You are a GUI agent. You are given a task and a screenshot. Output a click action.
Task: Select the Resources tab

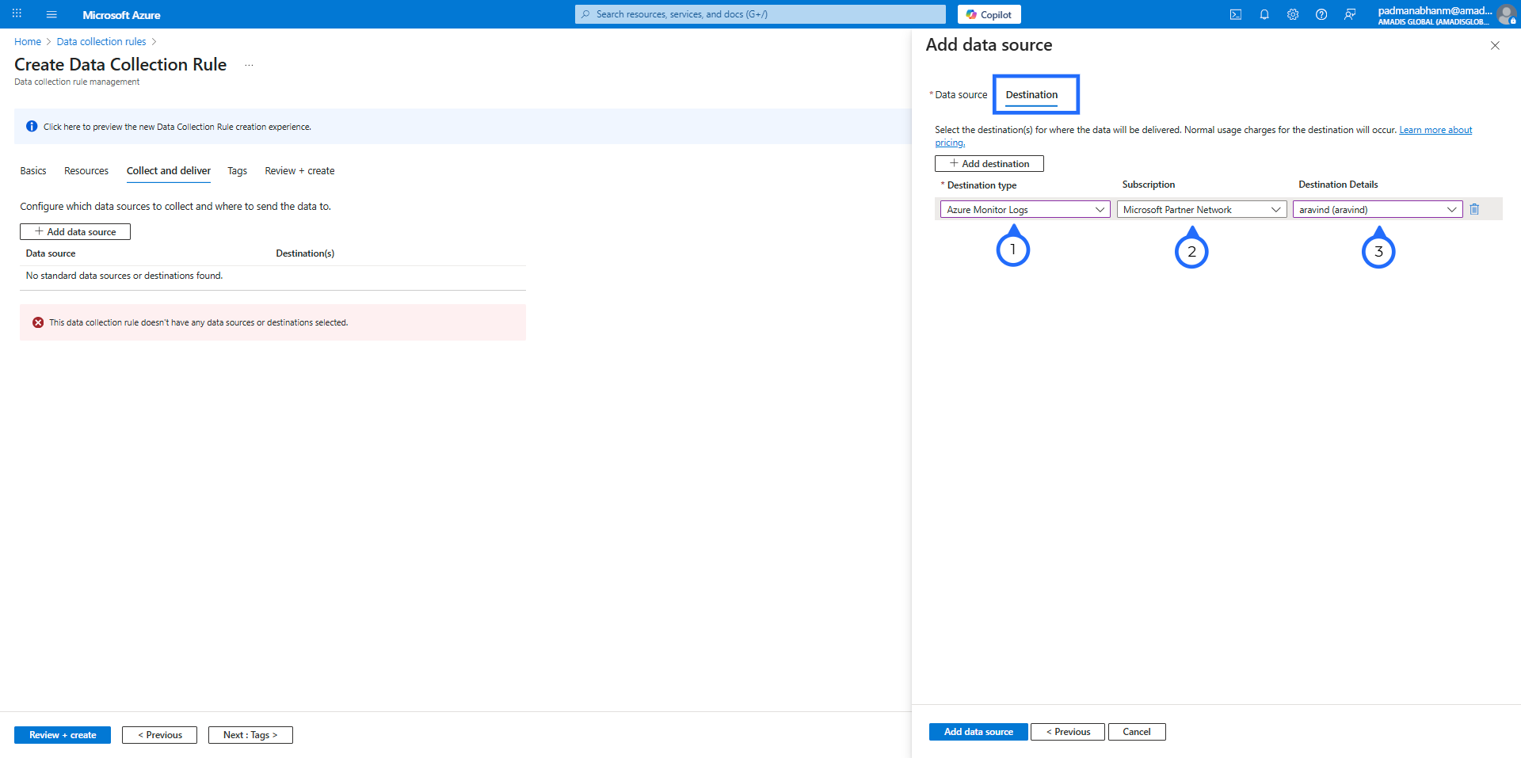pyautogui.click(x=86, y=171)
